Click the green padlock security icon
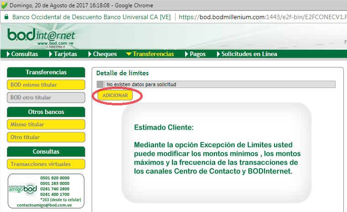Viewport: 347px width, 212px height. coord(6,17)
